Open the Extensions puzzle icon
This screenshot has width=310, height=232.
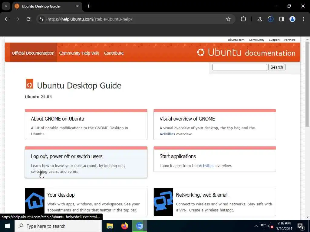tap(243, 19)
